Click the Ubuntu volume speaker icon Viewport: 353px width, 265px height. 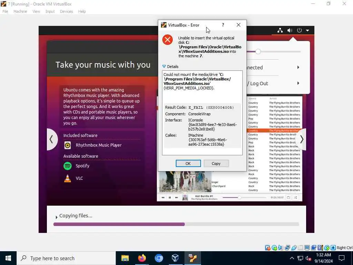(x=290, y=30)
